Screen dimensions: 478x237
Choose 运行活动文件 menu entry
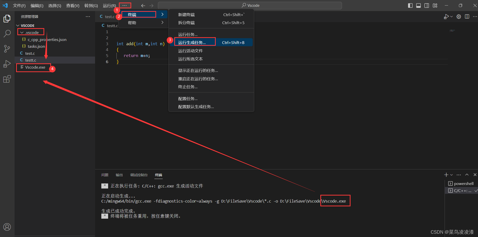tap(211, 51)
